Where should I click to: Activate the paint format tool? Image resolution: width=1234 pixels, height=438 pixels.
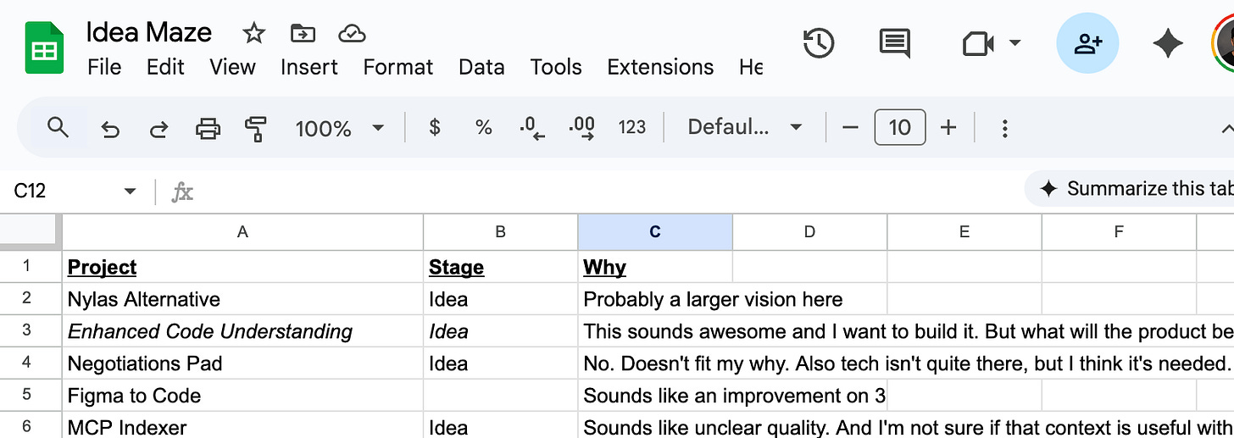coord(256,129)
